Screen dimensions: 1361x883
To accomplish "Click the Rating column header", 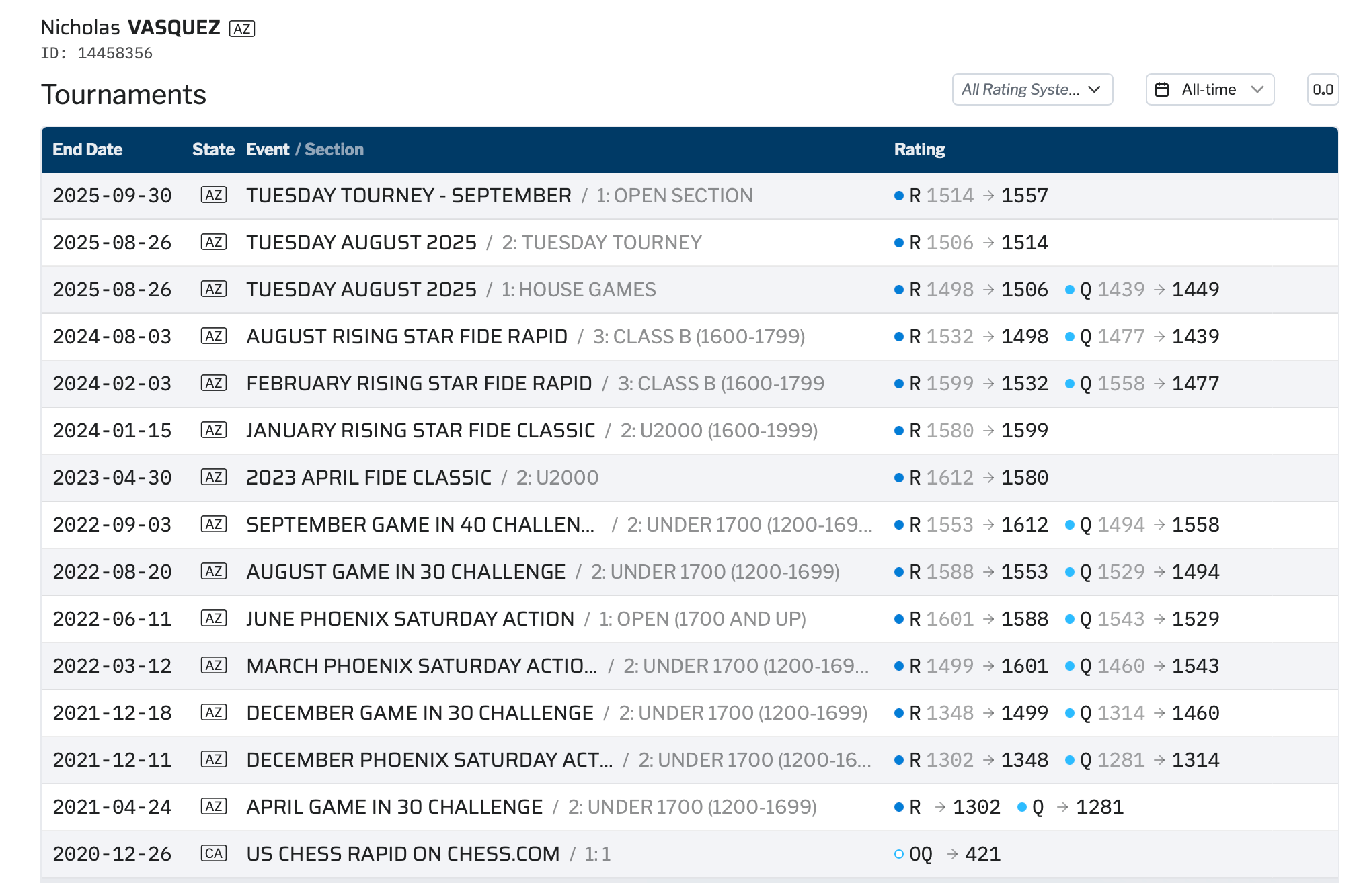I will (x=919, y=149).
